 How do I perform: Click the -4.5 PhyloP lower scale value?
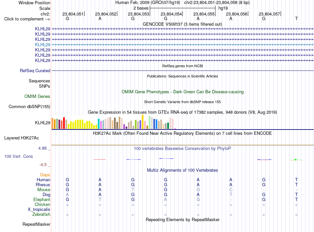pyautogui.click(x=43, y=165)
